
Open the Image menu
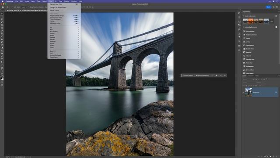[x=27, y=1]
